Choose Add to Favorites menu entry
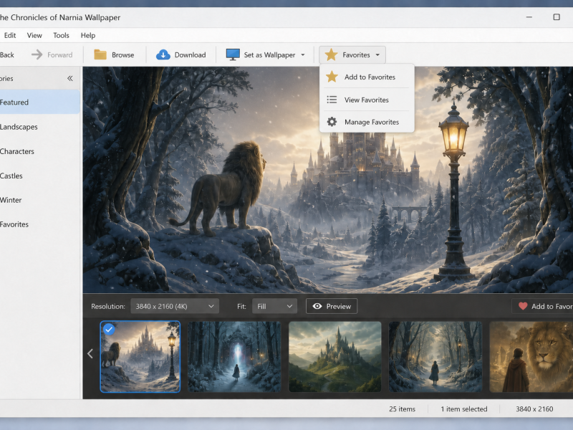Image resolution: width=573 pixels, height=430 pixels. [x=367, y=77]
